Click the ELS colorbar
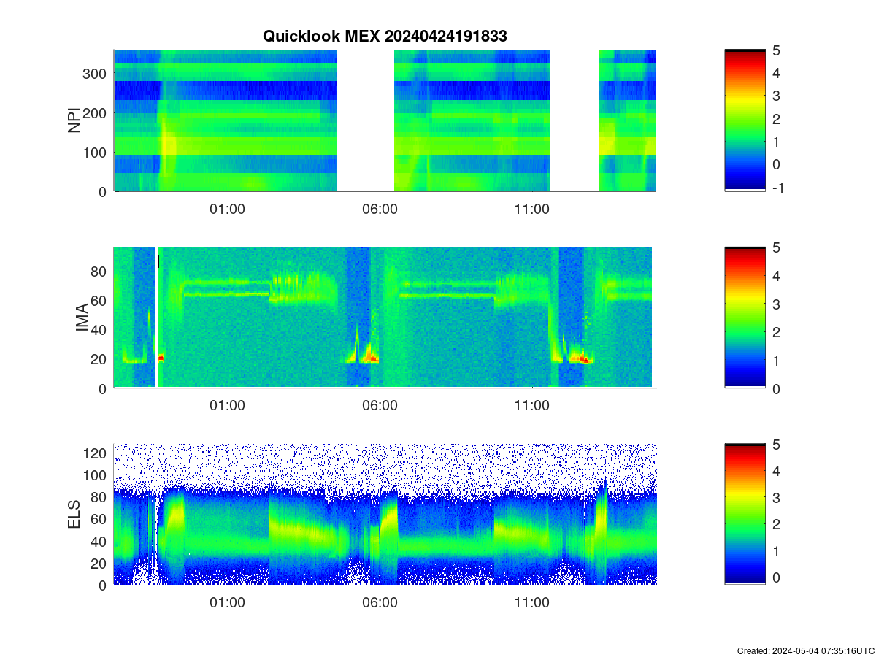876x657 pixels. tap(745, 515)
